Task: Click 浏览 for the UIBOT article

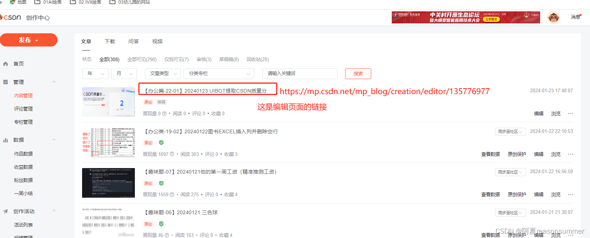Action: click(x=556, y=114)
